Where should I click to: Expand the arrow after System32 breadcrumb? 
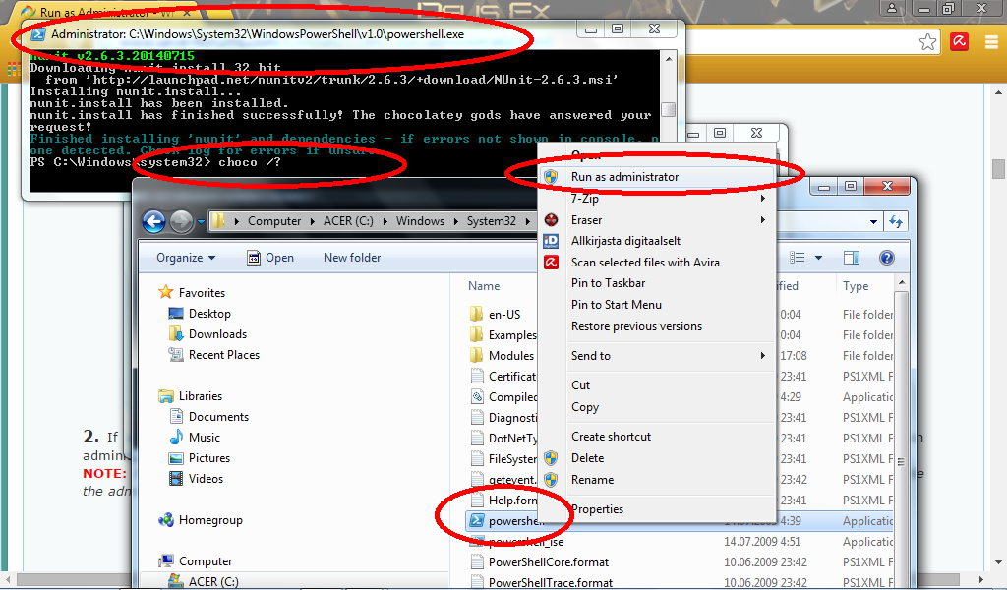[x=528, y=221]
